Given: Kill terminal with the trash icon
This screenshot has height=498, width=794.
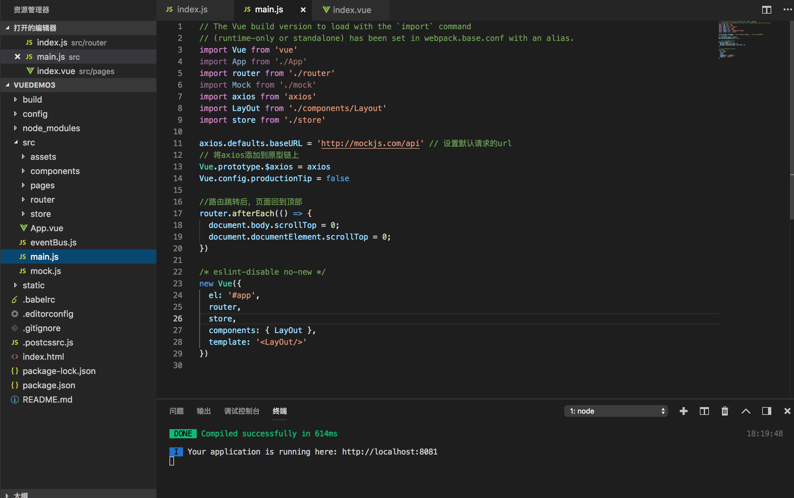Looking at the screenshot, I should tap(725, 411).
